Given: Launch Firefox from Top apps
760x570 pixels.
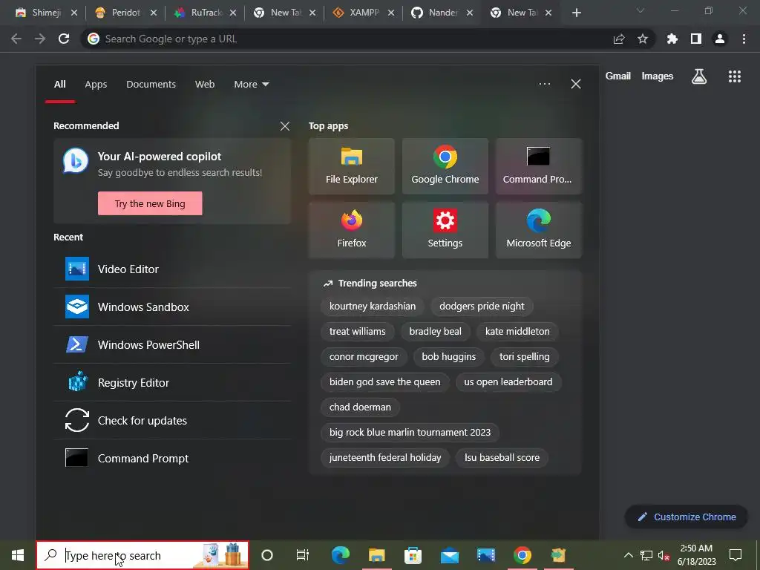Looking at the screenshot, I should 351,230.
